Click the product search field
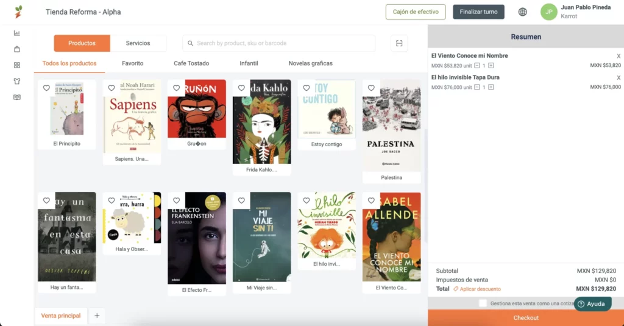 tap(279, 43)
